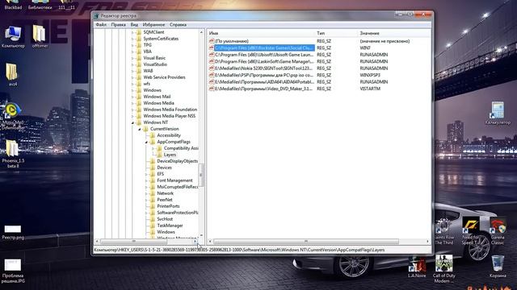Expand the Windows tree node under Microsoft

132,90
